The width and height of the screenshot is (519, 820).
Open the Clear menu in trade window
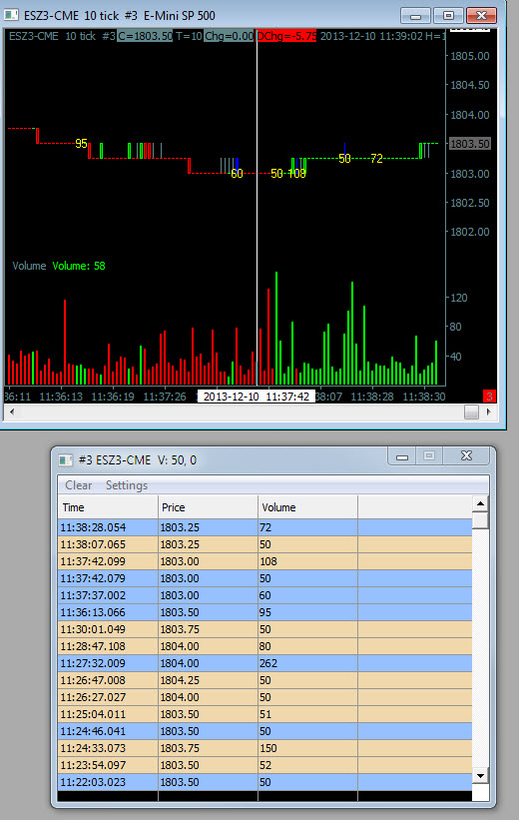point(79,485)
